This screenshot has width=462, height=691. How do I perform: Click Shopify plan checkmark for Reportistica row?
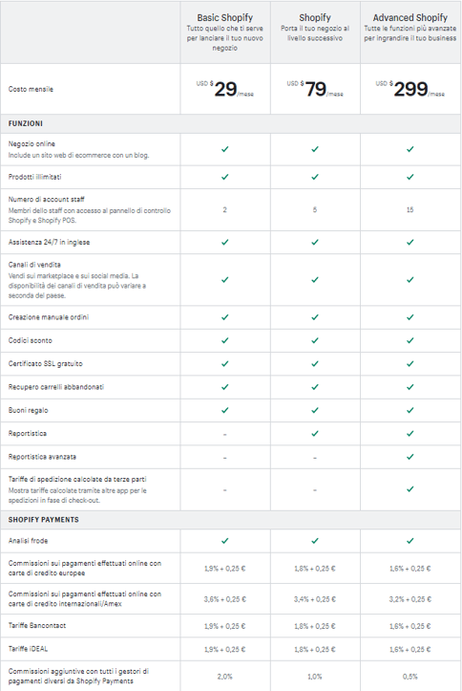coord(315,433)
